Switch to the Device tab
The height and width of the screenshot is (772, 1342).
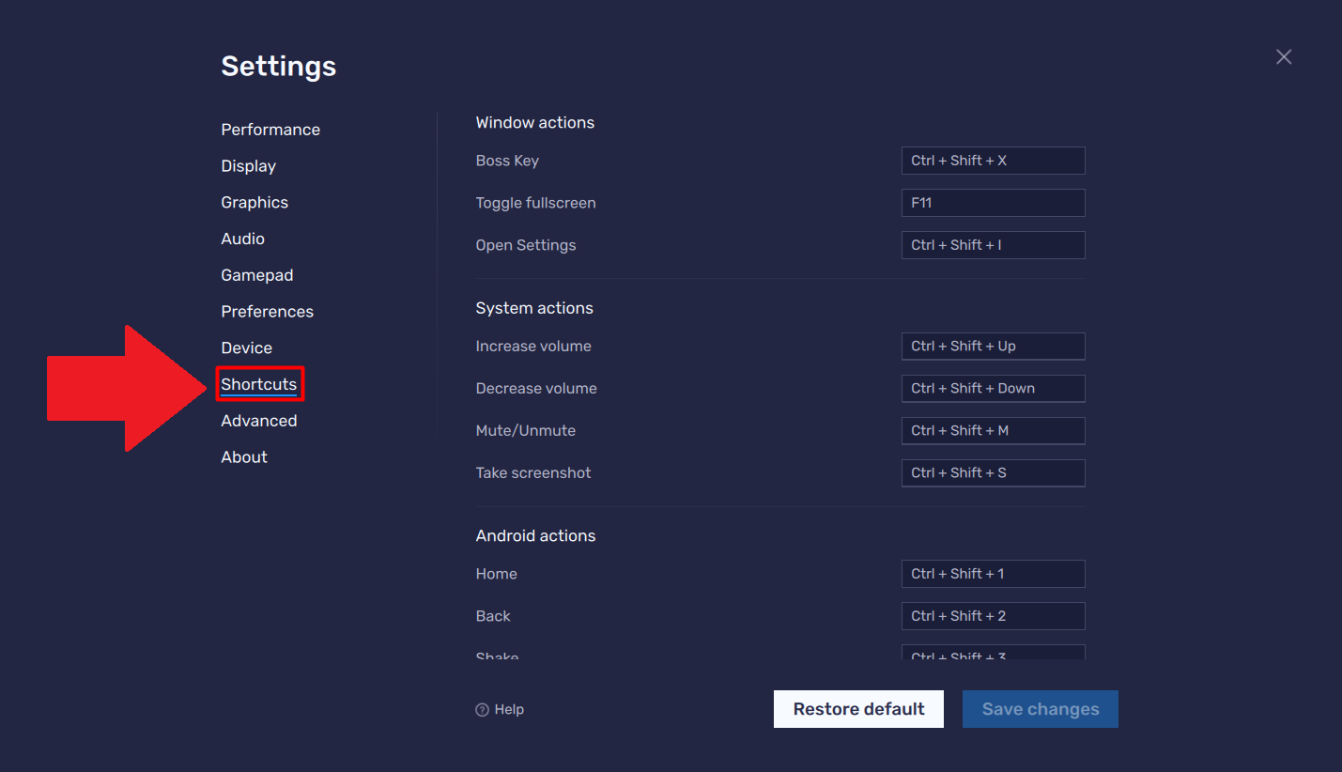coord(247,348)
